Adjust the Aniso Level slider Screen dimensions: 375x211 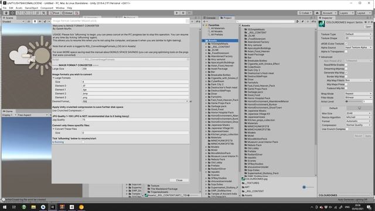354,101
